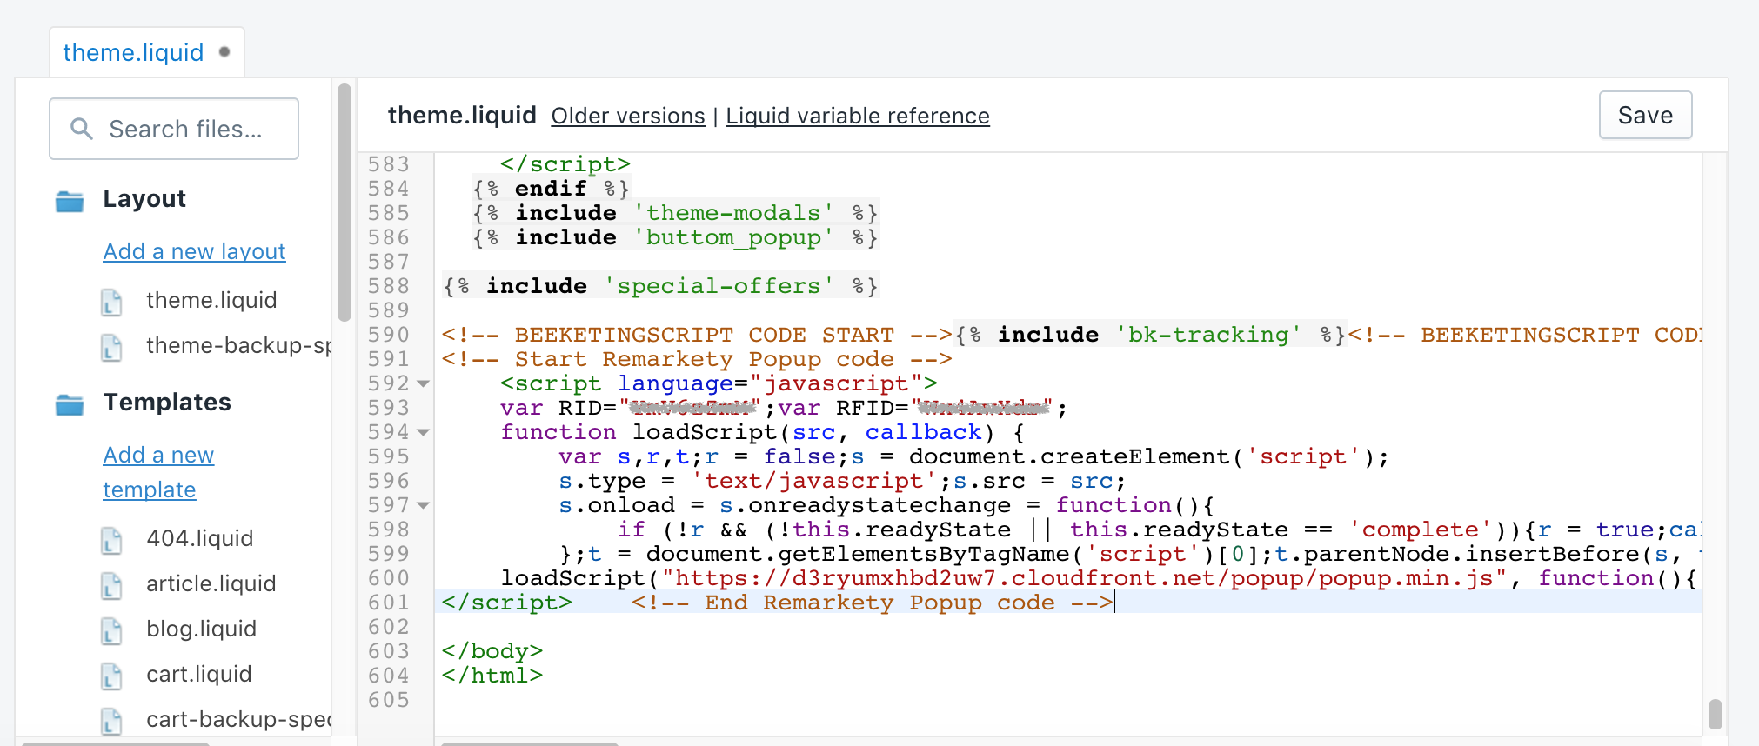Switch to the theme.liquid tab
The image size is (1759, 746).
[146, 52]
